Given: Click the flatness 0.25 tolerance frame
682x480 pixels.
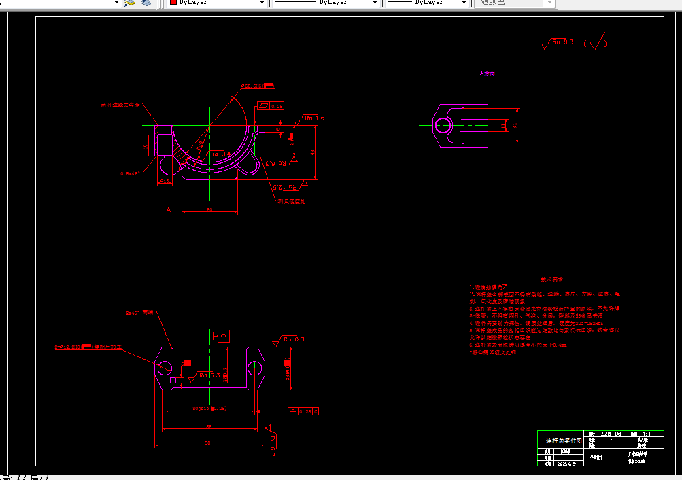Looking at the screenshot, I should (271, 106).
